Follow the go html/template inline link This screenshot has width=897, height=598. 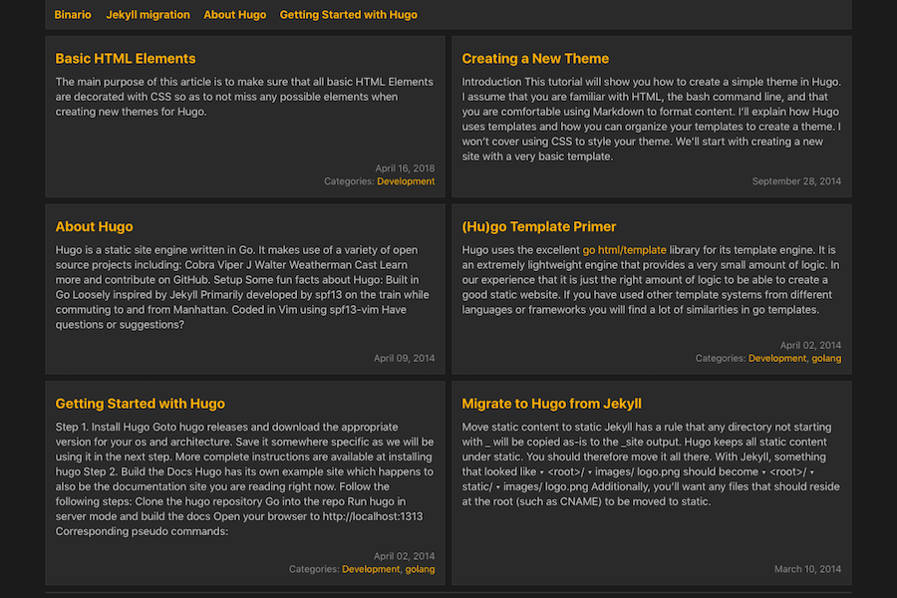pyautogui.click(x=624, y=250)
